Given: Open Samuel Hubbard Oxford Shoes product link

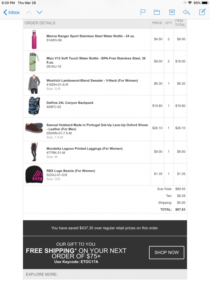Looking at the screenshot, I should click(x=97, y=127).
